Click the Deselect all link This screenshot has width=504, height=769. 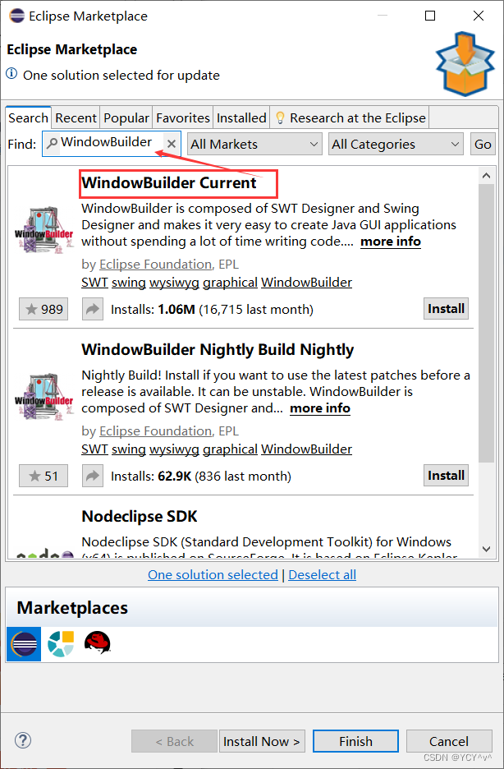tap(323, 575)
